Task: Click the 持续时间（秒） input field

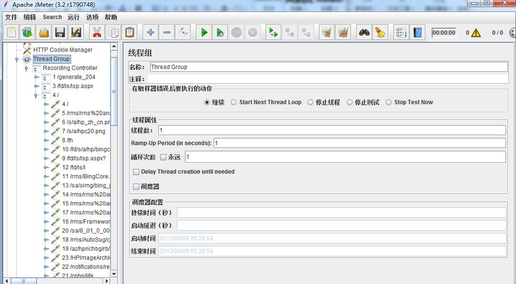Action: point(341,213)
